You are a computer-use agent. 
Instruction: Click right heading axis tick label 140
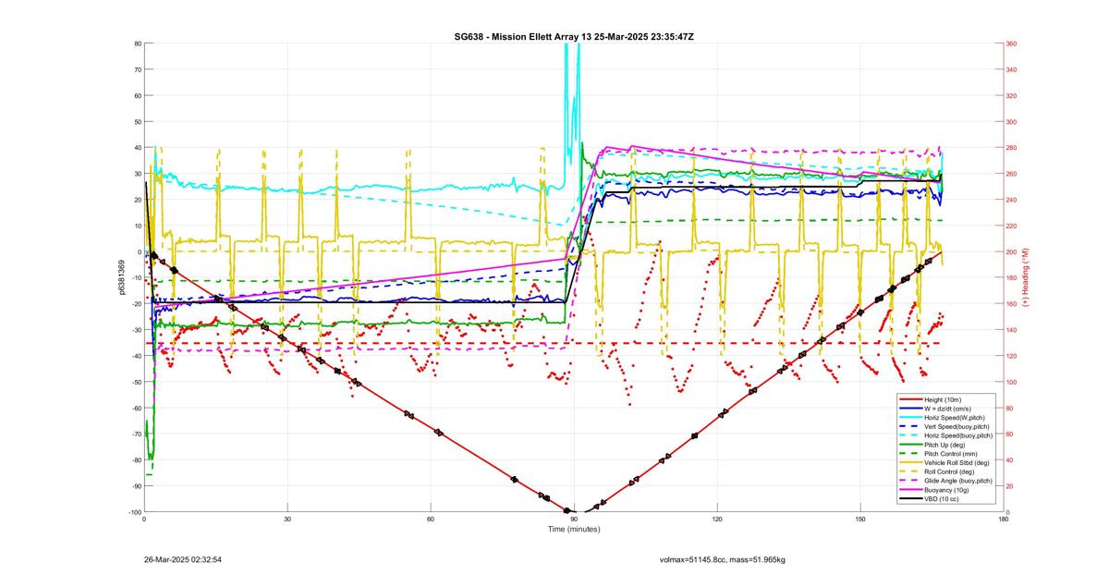point(1012,330)
